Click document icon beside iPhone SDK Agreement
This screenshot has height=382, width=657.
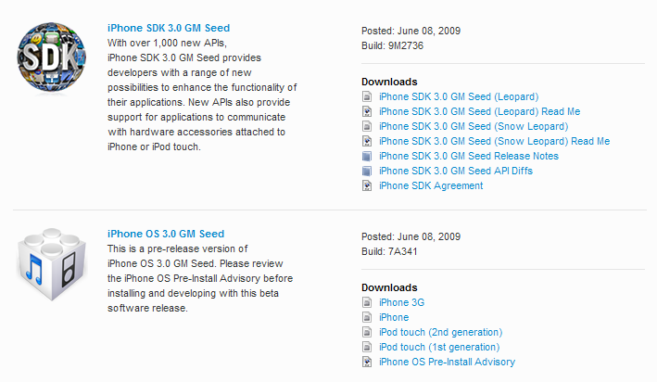367,185
